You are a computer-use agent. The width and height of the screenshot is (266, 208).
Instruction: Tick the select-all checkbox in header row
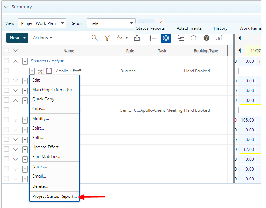[x=6, y=50]
